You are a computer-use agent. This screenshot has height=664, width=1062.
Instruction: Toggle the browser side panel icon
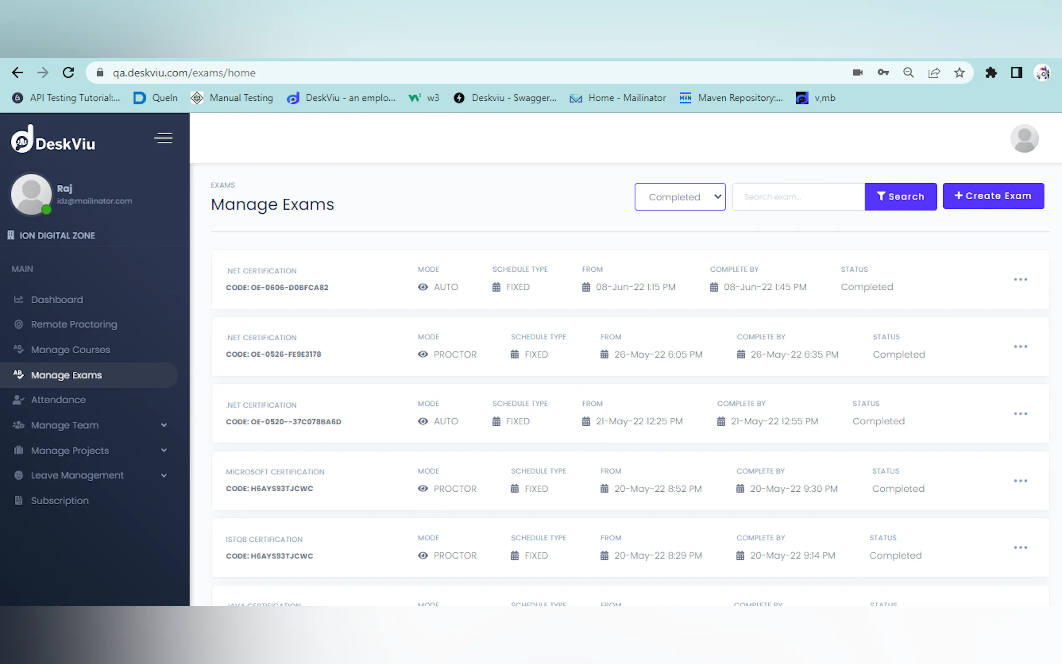(1016, 73)
